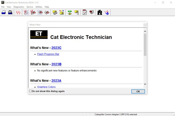Viewport: 175px width, 116px height.
Task: Open the Status Tool red waveform icon
Action: tap(18, 12)
